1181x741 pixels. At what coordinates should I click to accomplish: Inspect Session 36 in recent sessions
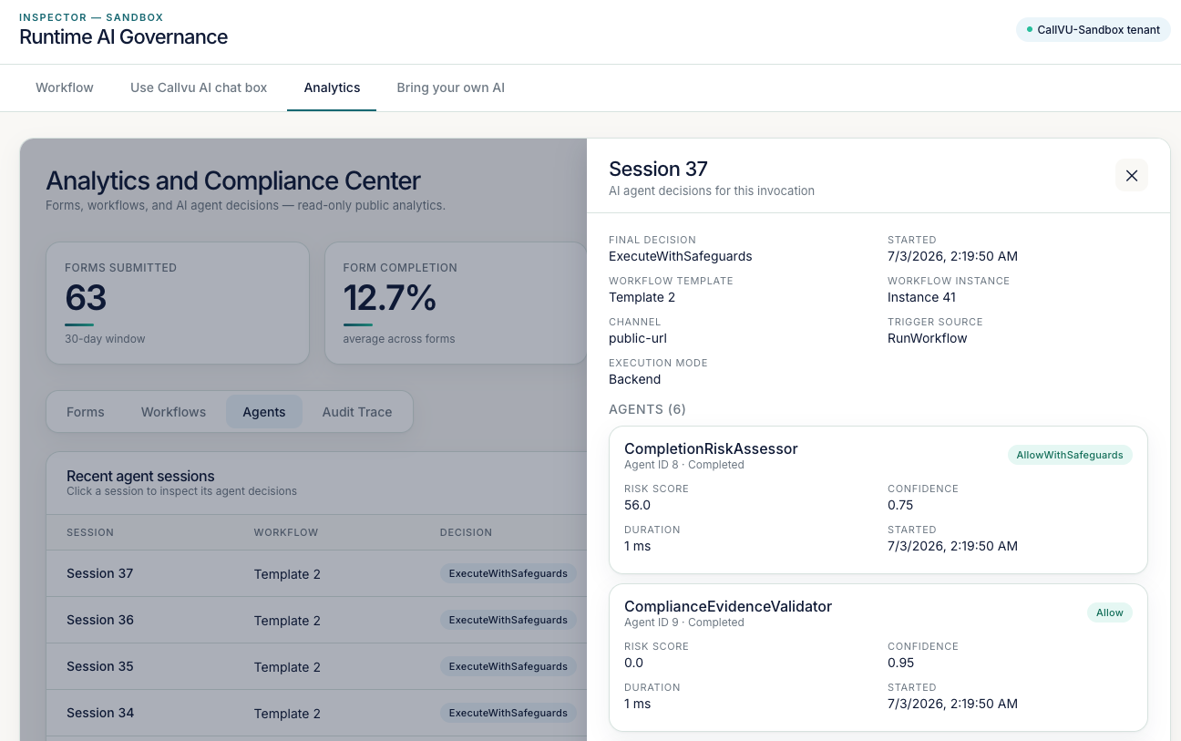[316, 620]
